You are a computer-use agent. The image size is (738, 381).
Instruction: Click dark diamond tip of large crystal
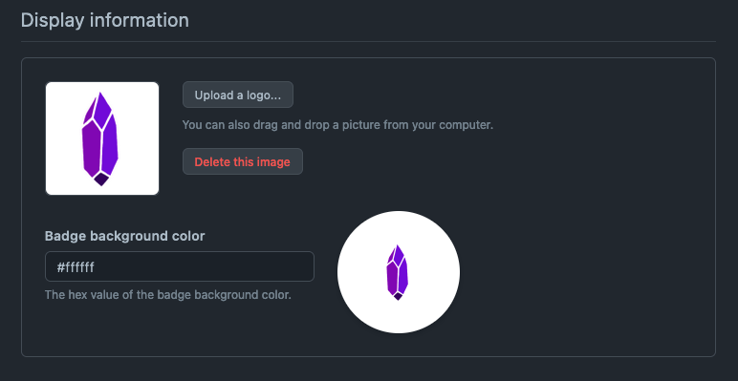(101, 180)
